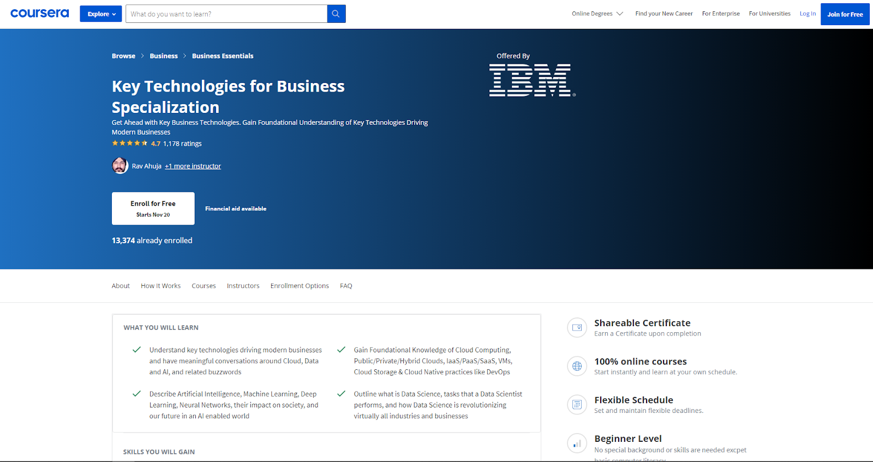Click the globe icon for online courses
873x462 pixels.
(x=577, y=366)
